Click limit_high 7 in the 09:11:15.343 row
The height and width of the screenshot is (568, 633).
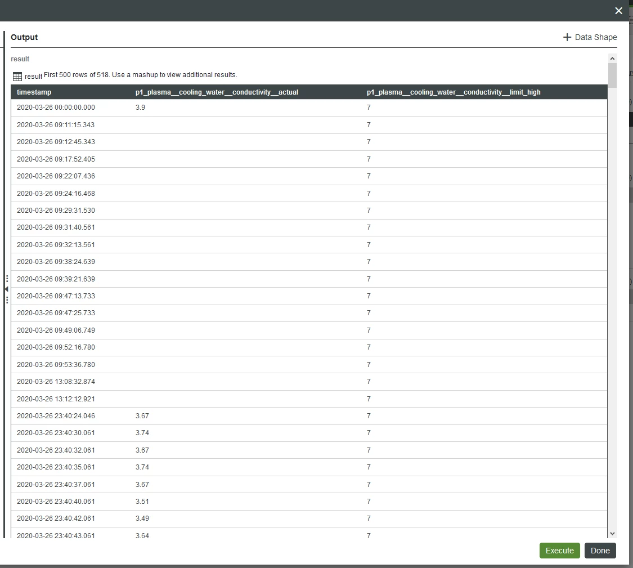(369, 125)
